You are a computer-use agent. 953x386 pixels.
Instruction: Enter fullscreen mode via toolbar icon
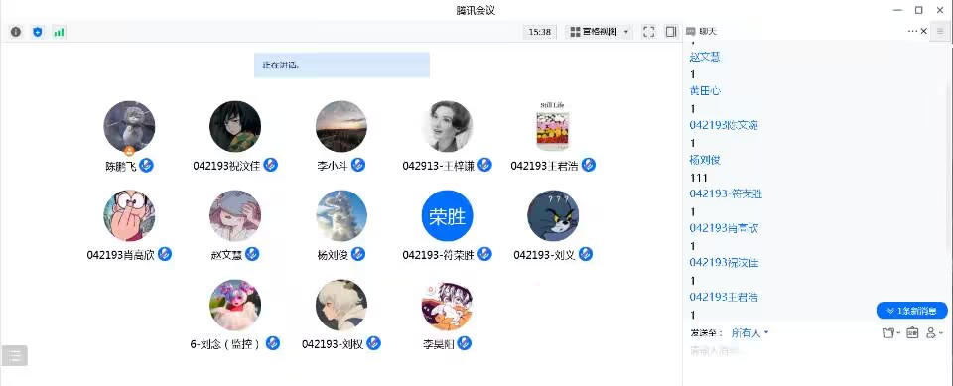648,32
